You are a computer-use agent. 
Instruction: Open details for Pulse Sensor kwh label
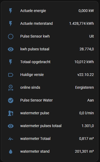(35, 36)
